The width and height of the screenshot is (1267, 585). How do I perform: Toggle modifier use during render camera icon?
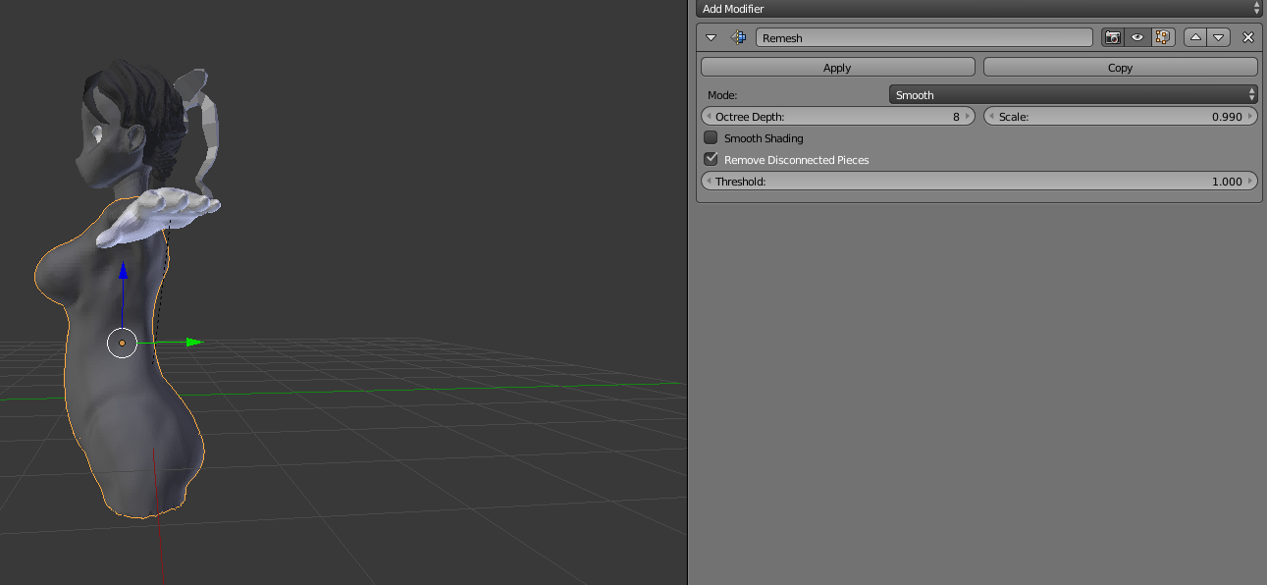(1113, 37)
